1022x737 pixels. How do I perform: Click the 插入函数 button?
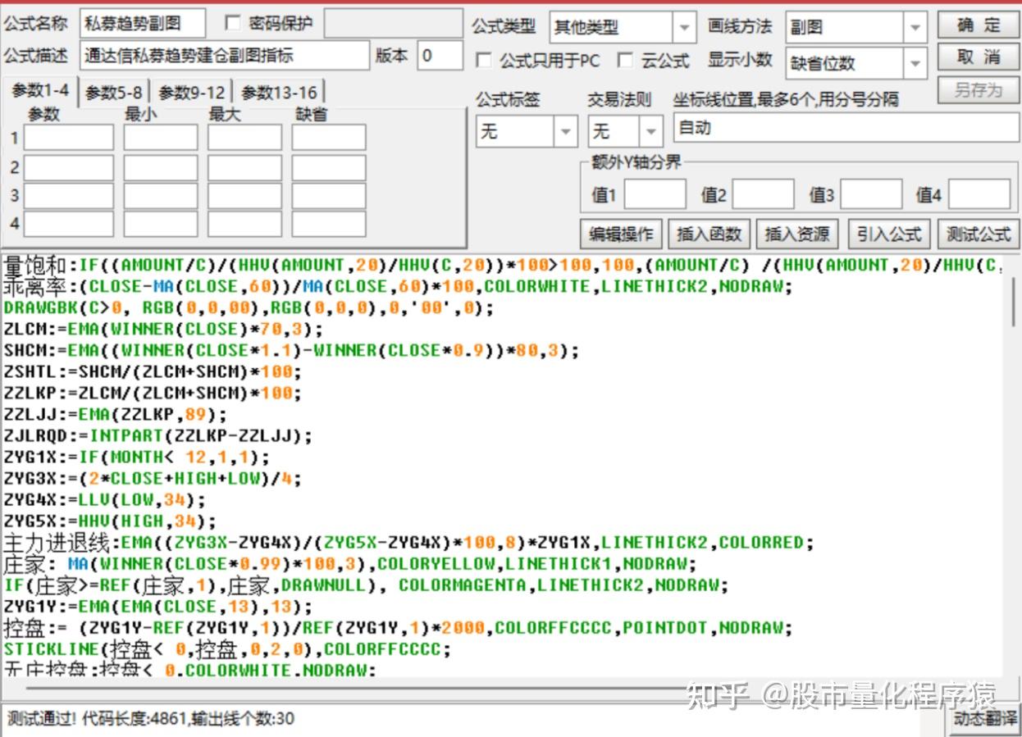tap(709, 234)
